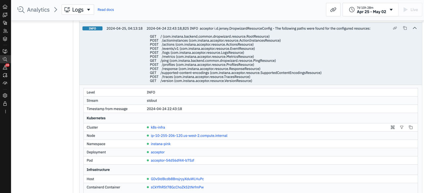Open the Home icon in the sidebar

click(5, 7)
